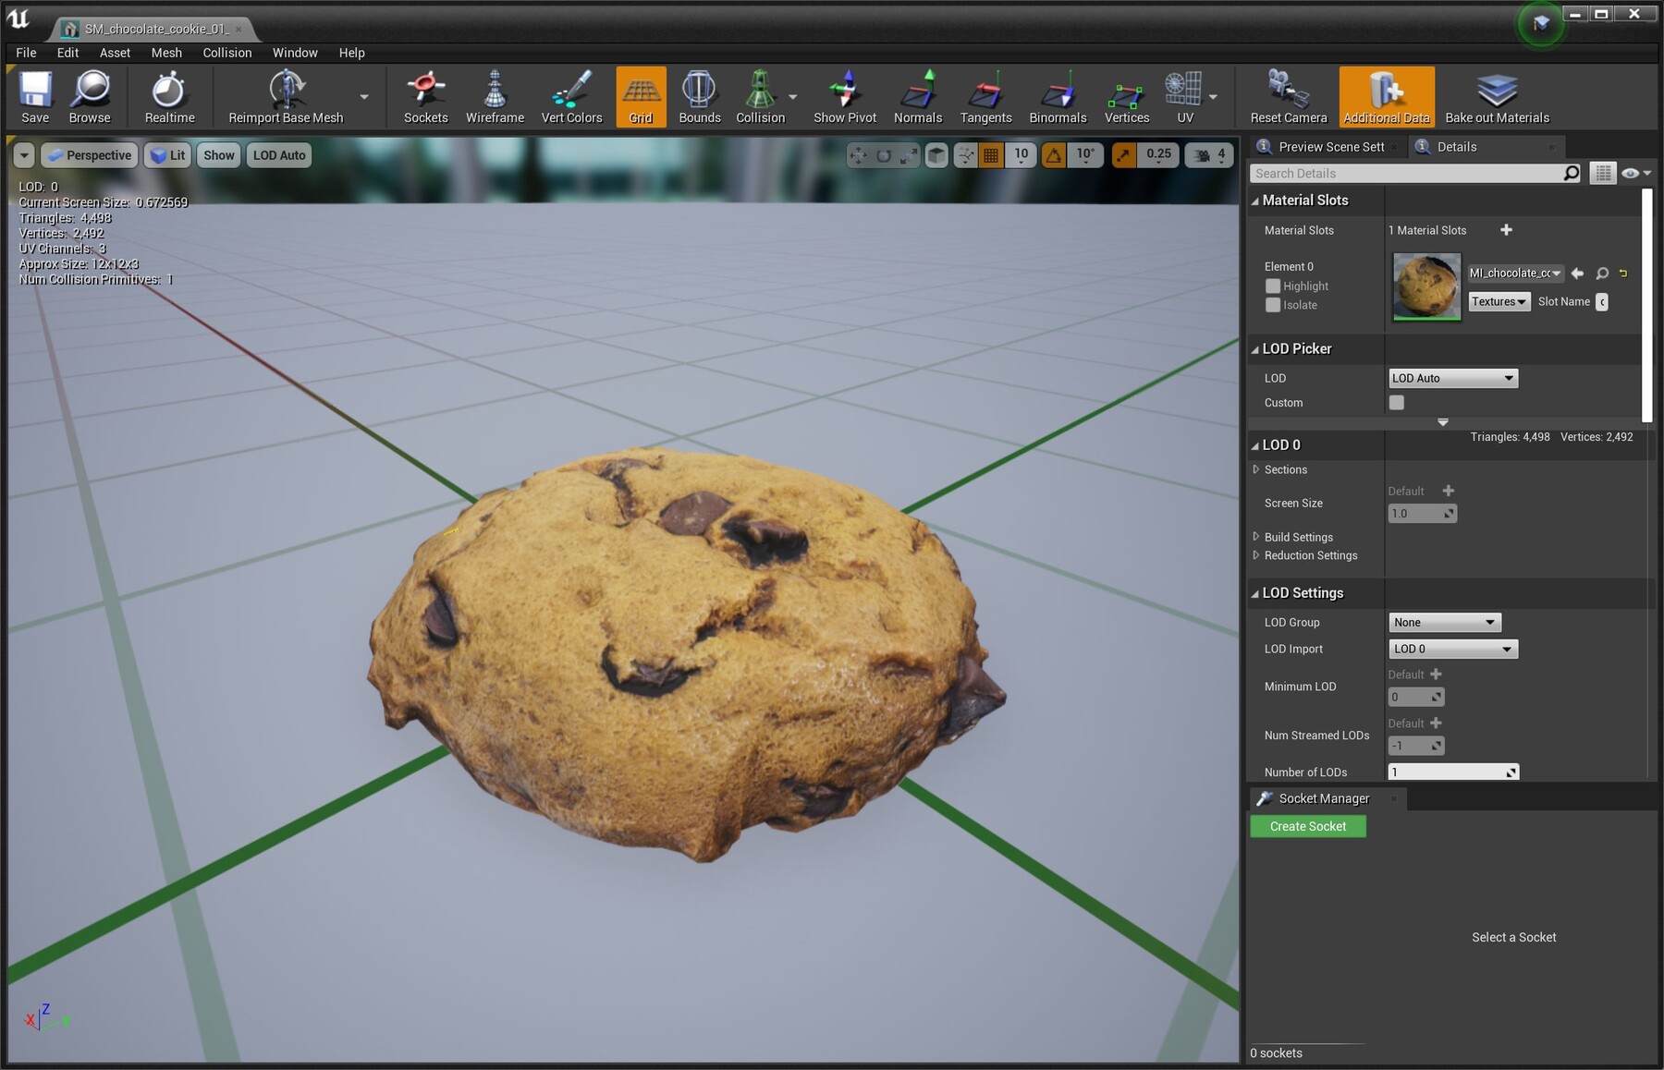Viewport: 1664px width, 1070px height.
Task: Click the MI_chocolate material thumbnail
Action: pyautogui.click(x=1425, y=286)
